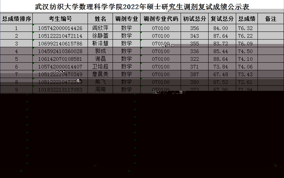This screenshot has width=284, height=178.
Task: Select the 复试总分 column header
Action: pos(222,19)
